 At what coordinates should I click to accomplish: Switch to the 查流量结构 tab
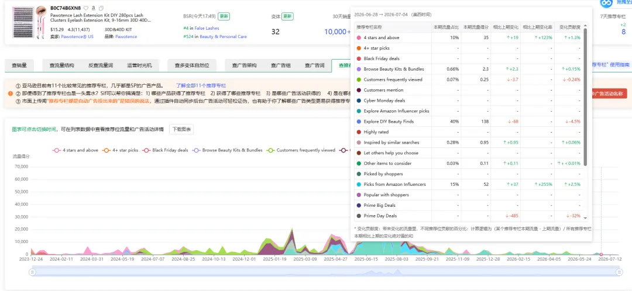[x=61, y=65]
